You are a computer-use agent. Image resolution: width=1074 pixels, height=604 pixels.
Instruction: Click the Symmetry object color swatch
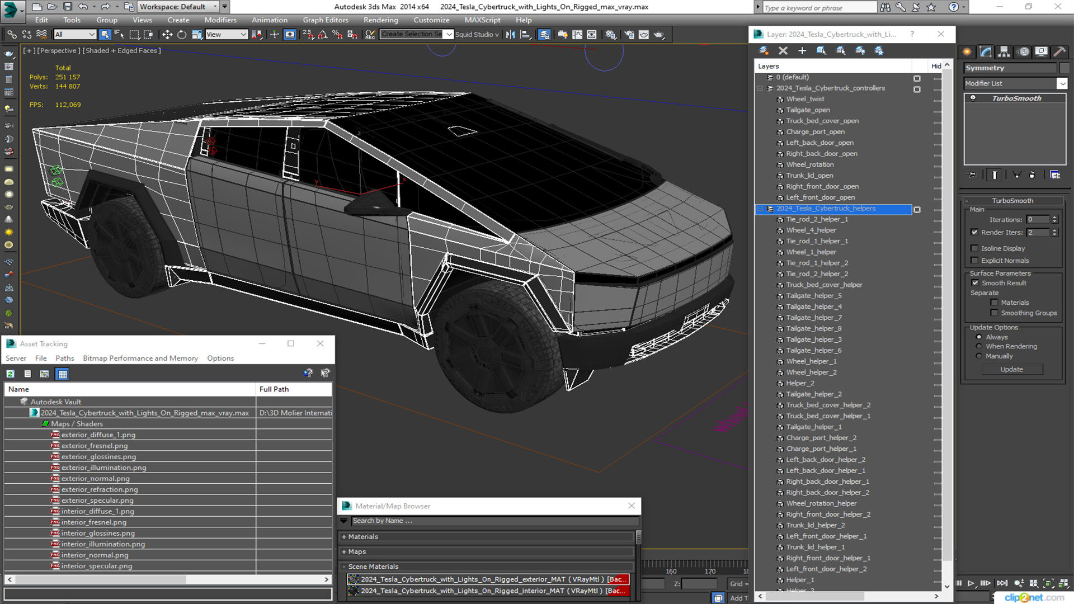(1064, 68)
